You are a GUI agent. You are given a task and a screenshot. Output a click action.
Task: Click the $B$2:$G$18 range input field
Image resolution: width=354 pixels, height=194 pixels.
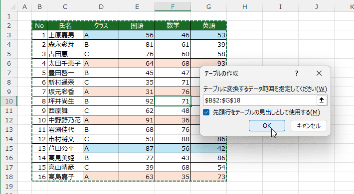260,100
